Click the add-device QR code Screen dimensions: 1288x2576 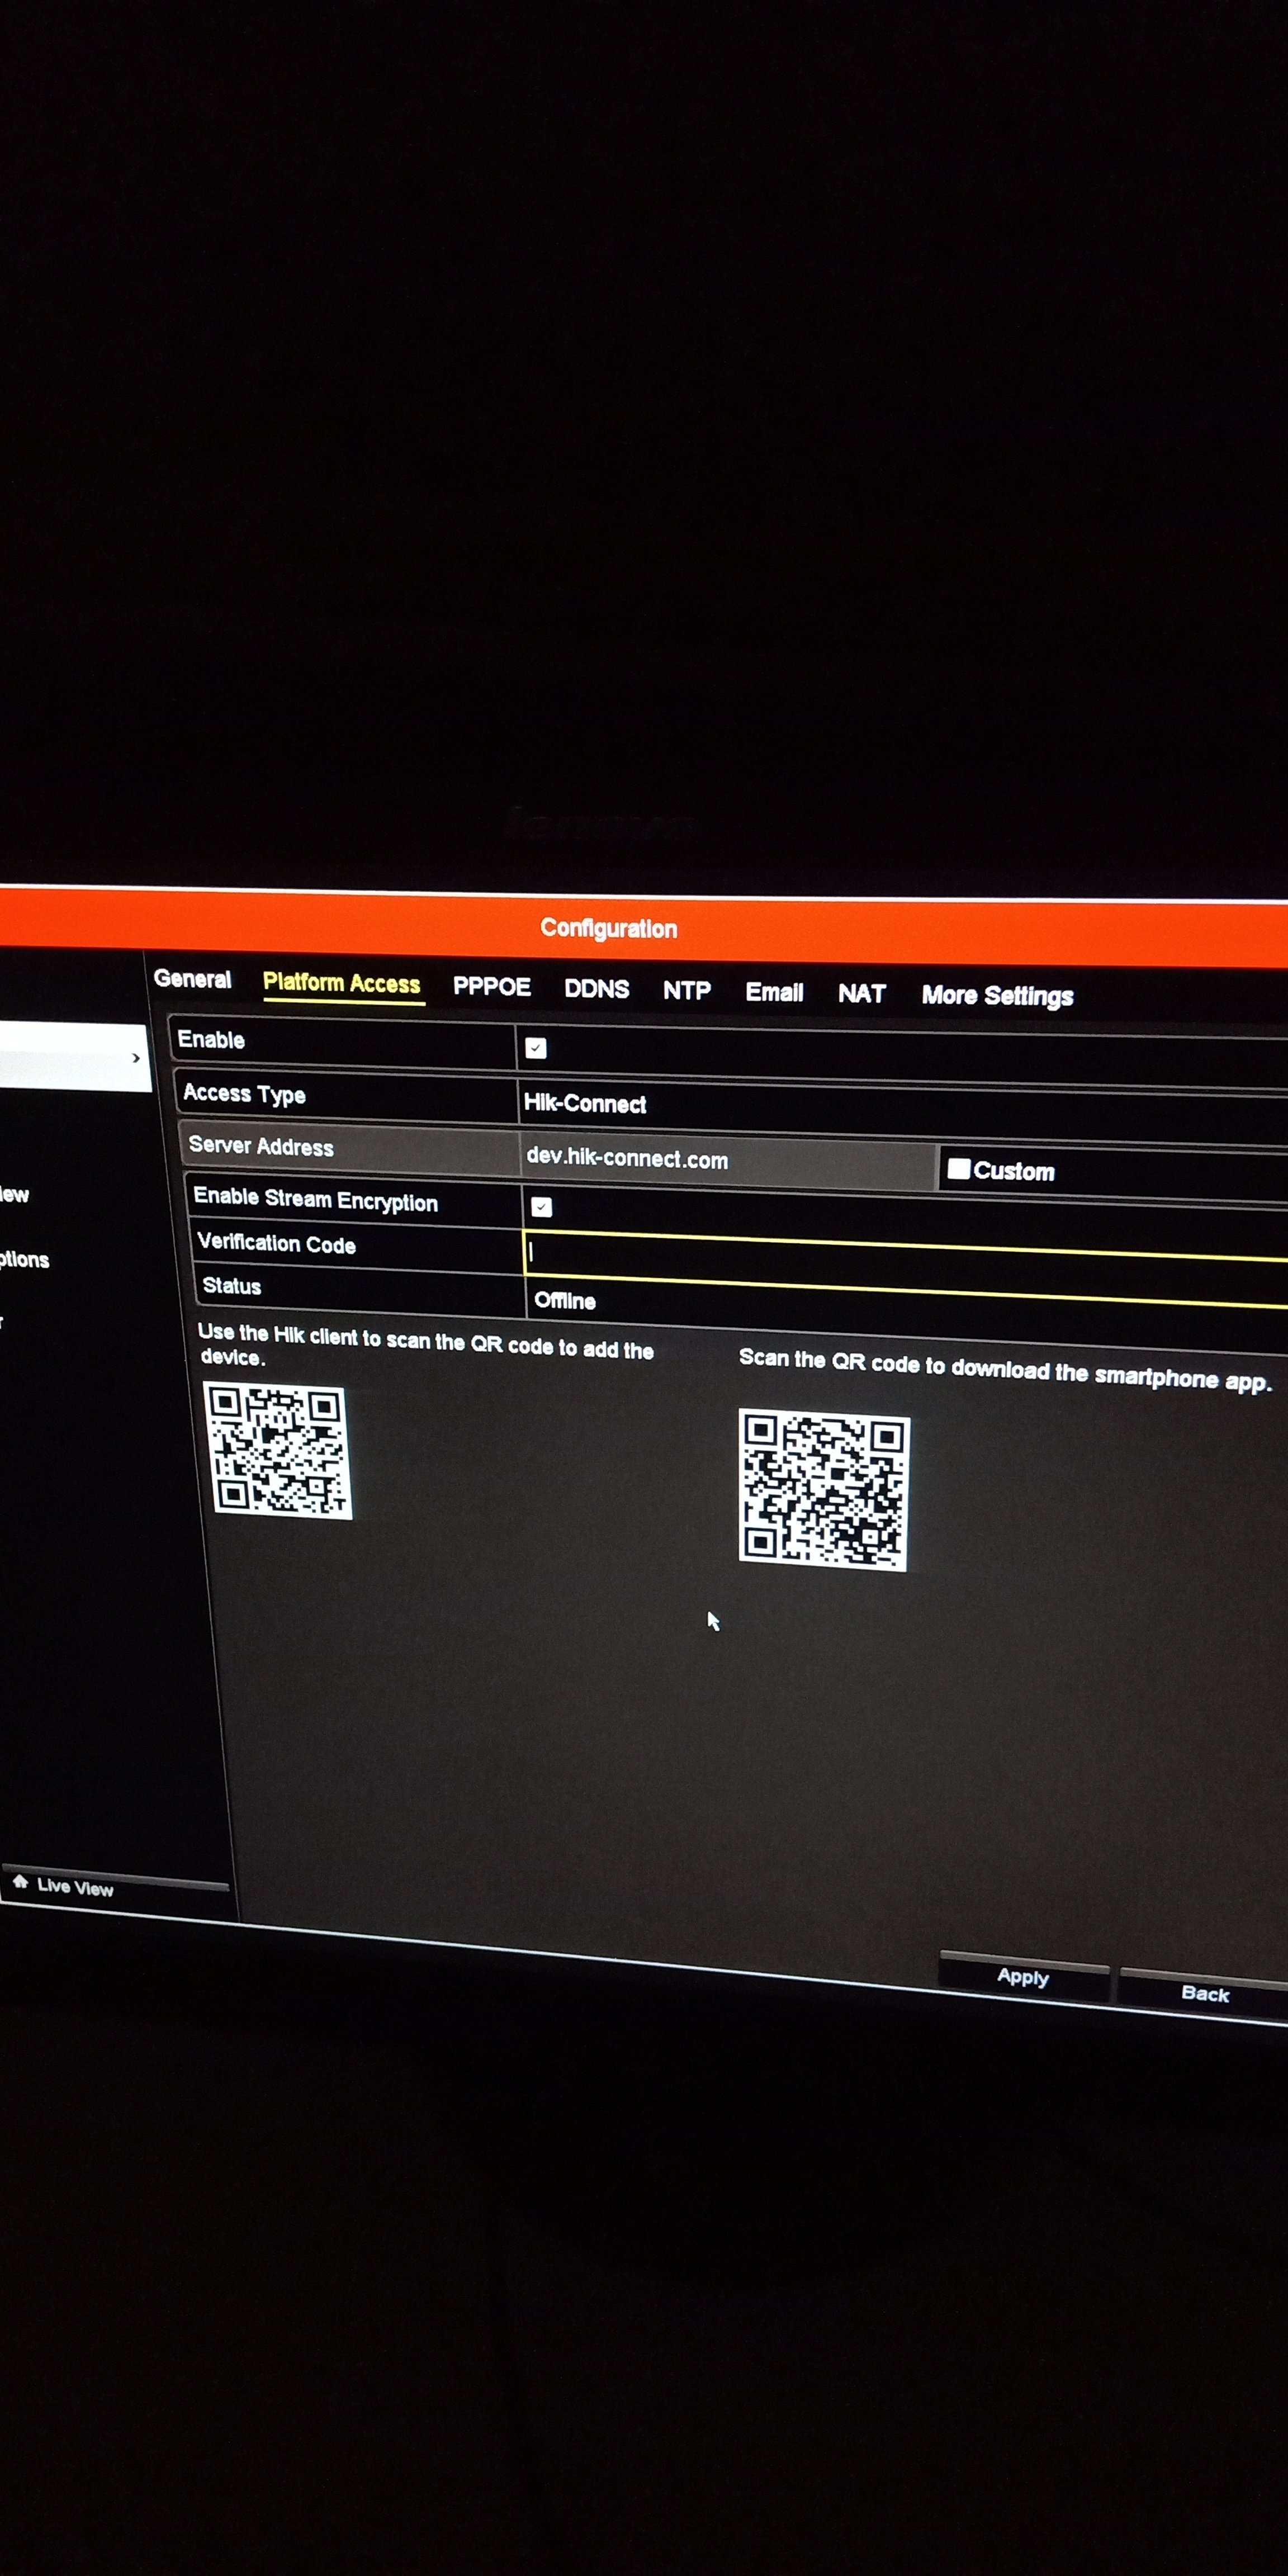[279, 1451]
